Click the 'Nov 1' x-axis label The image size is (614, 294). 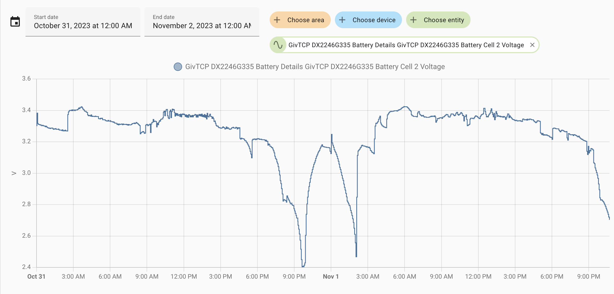click(x=331, y=277)
